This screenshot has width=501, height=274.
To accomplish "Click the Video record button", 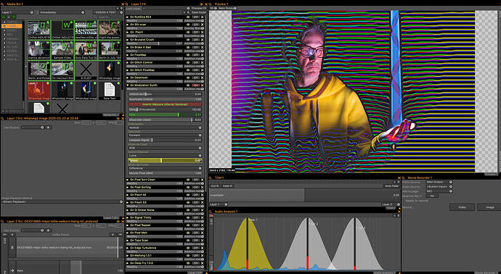I will tap(462, 207).
